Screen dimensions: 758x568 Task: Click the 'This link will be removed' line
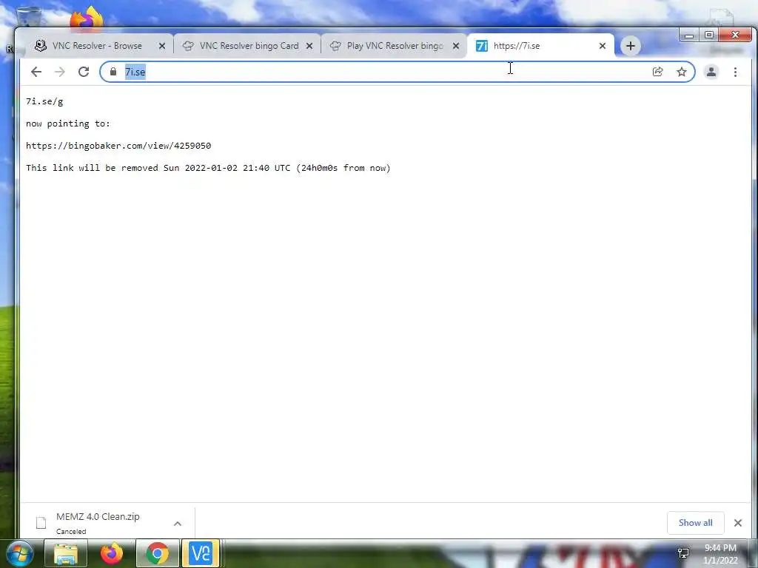[x=208, y=168]
